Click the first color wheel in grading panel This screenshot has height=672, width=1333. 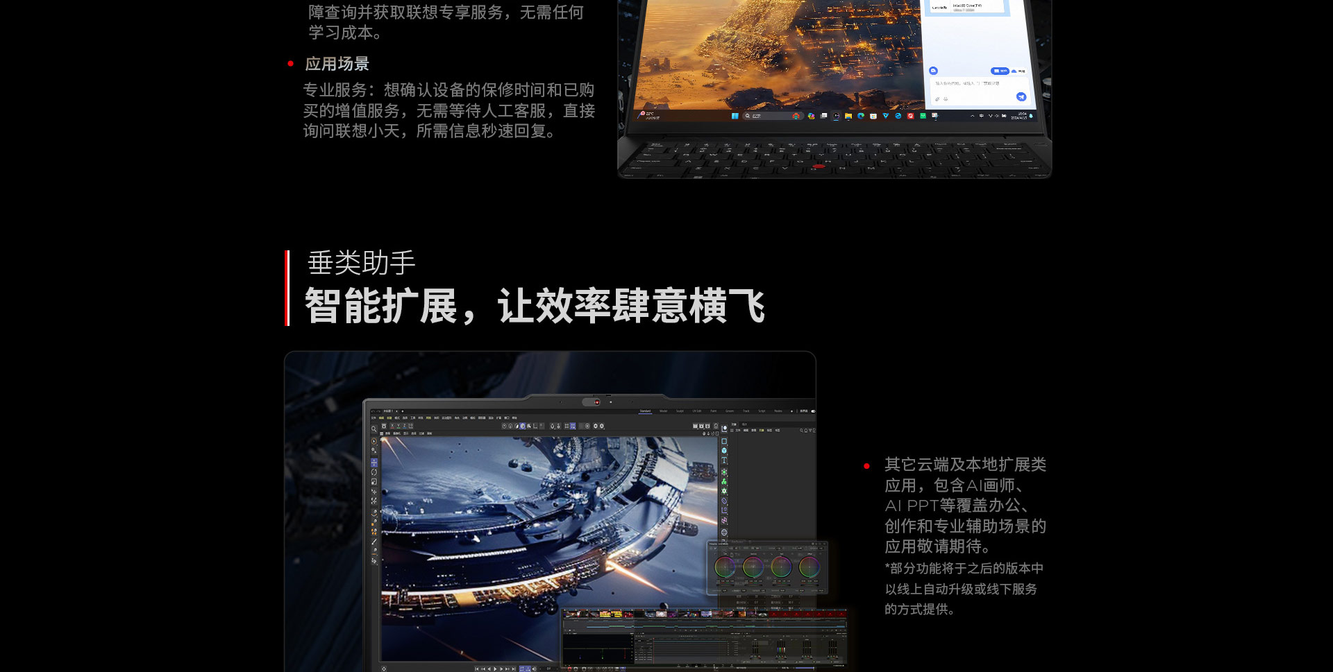[725, 567]
